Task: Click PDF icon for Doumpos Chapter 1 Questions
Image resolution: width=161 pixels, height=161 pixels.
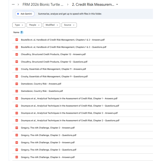Action: (x=17, y=106)
